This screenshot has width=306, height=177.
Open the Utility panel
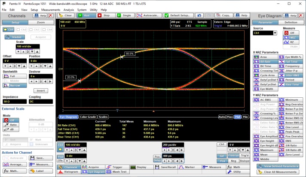pos(236,171)
